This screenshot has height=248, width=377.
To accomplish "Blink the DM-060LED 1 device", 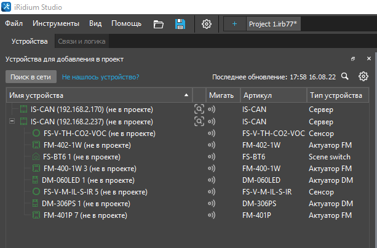I will 212,180.
